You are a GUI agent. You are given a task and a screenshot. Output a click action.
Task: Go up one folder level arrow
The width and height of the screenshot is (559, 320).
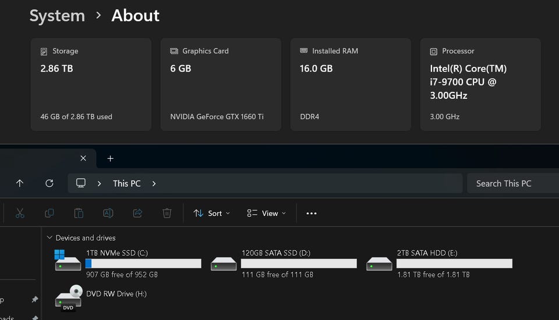pyautogui.click(x=20, y=183)
